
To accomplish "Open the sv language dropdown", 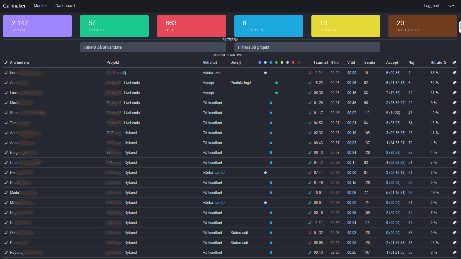I will (x=451, y=6).
